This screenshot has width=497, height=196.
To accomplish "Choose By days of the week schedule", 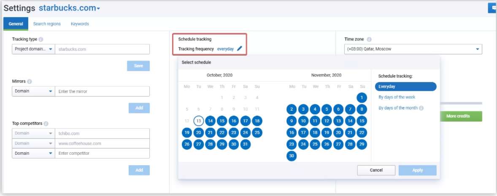I will point(397,97).
